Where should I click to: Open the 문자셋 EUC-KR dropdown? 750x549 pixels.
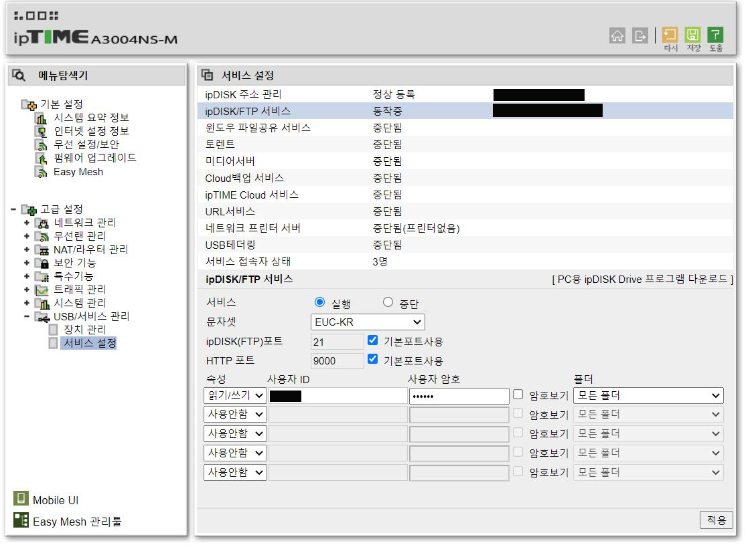368,322
